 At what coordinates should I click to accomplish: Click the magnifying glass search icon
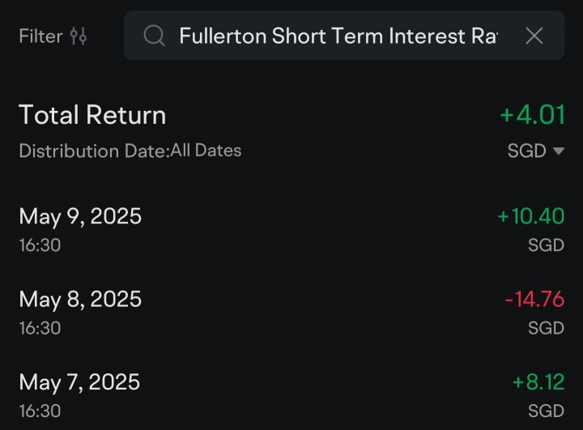pyautogui.click(x=154, y=36)
